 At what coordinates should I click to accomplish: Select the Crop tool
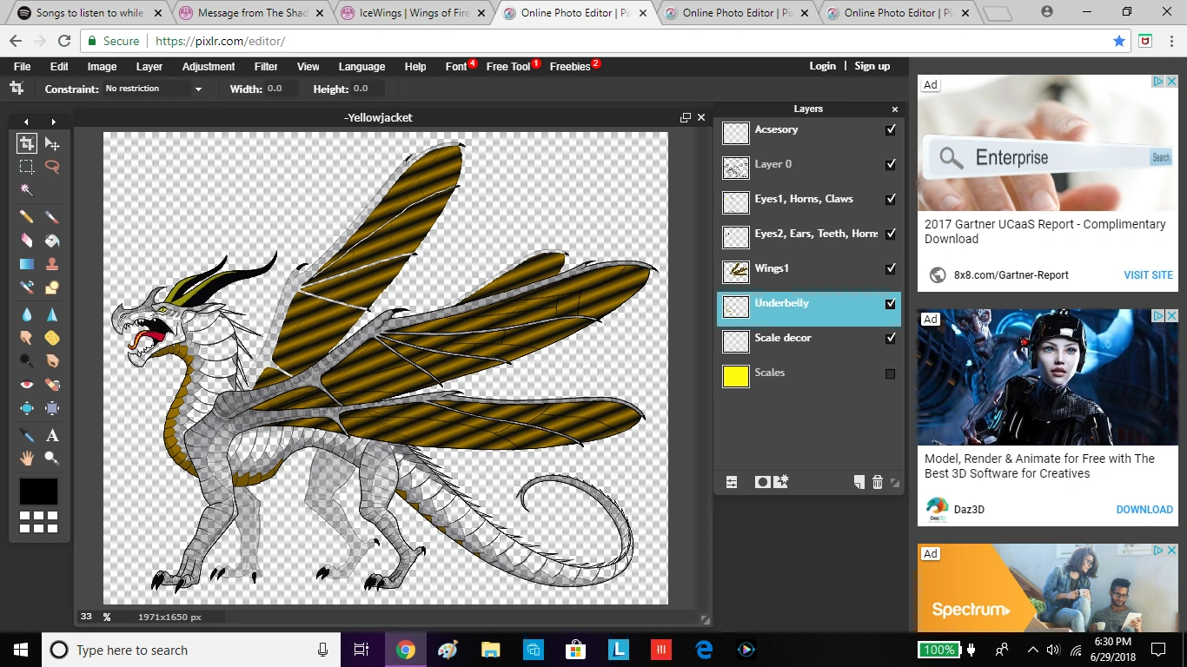pyautogui.click(x=27, y=143)
